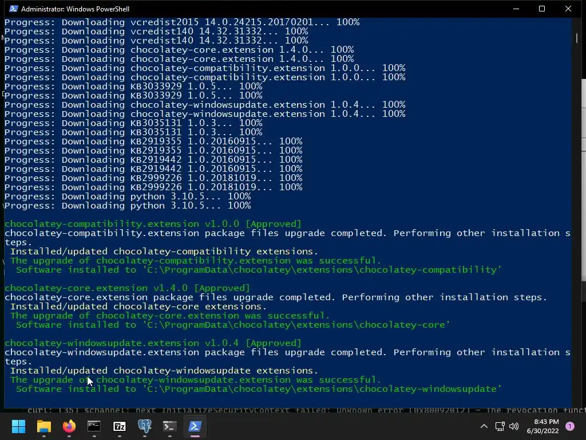Click path ending 'extensions\chocolatey-windowsupdate'

tap(259, 389)
